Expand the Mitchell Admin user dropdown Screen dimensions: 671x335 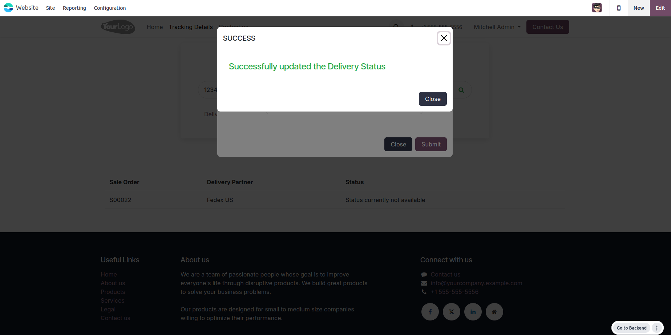coord(497,27)
